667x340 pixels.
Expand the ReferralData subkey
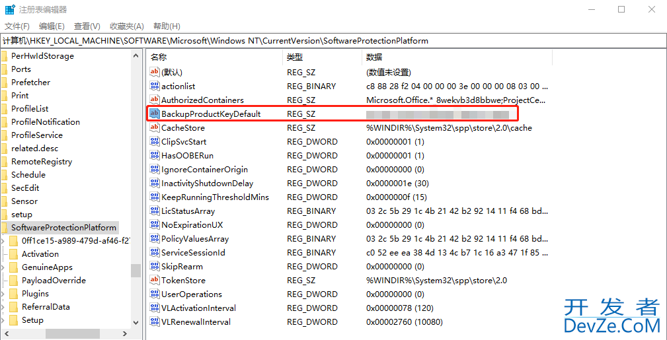[x=3, y=307]
